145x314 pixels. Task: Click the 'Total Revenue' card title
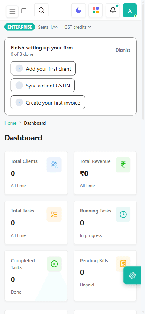click(95, 161)
